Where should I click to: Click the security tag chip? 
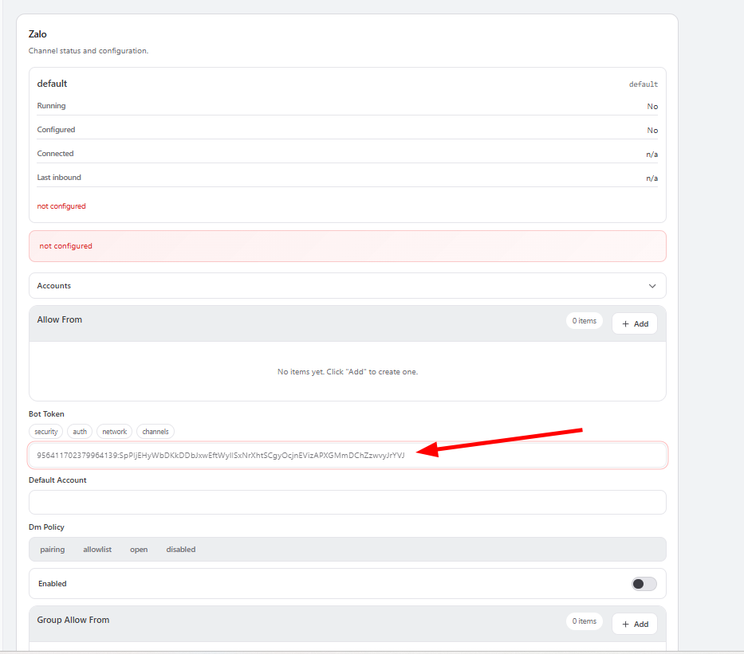point(46,432)
